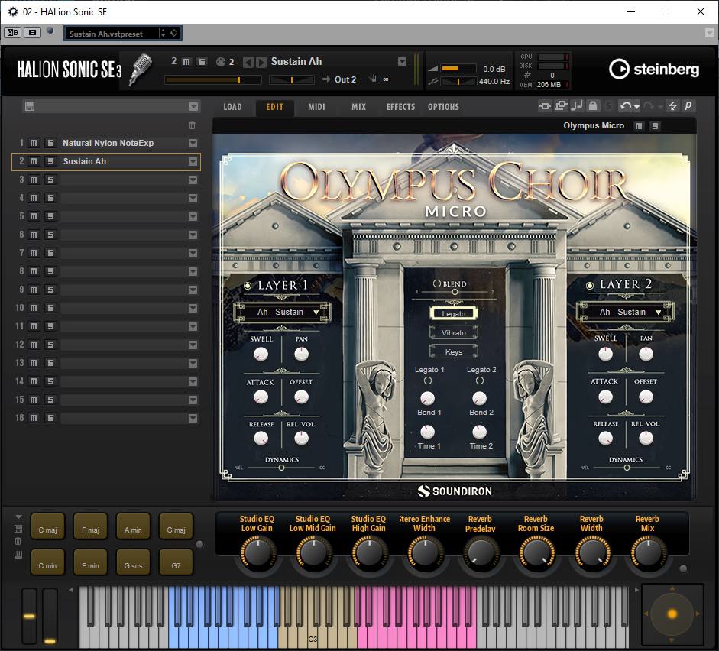
Task: Click the global insert effects icon
Action: click(x=545, y=106)
